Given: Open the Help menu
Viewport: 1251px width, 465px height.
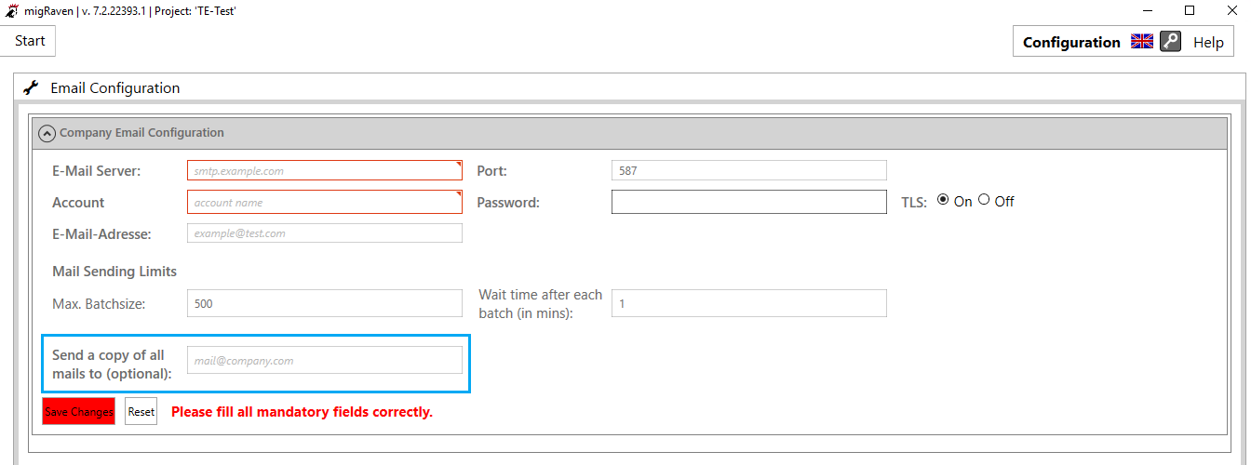Looking at the screenshot, I should pyautogui.click(x=1208, y=42).
